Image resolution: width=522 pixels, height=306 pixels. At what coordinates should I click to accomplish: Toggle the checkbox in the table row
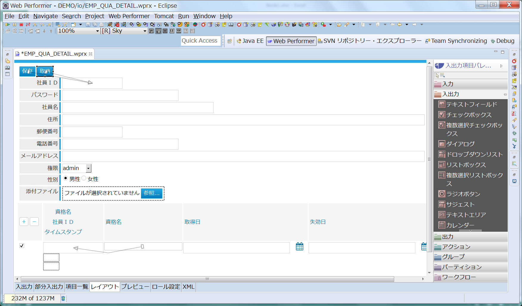click(x=22, y=246)
